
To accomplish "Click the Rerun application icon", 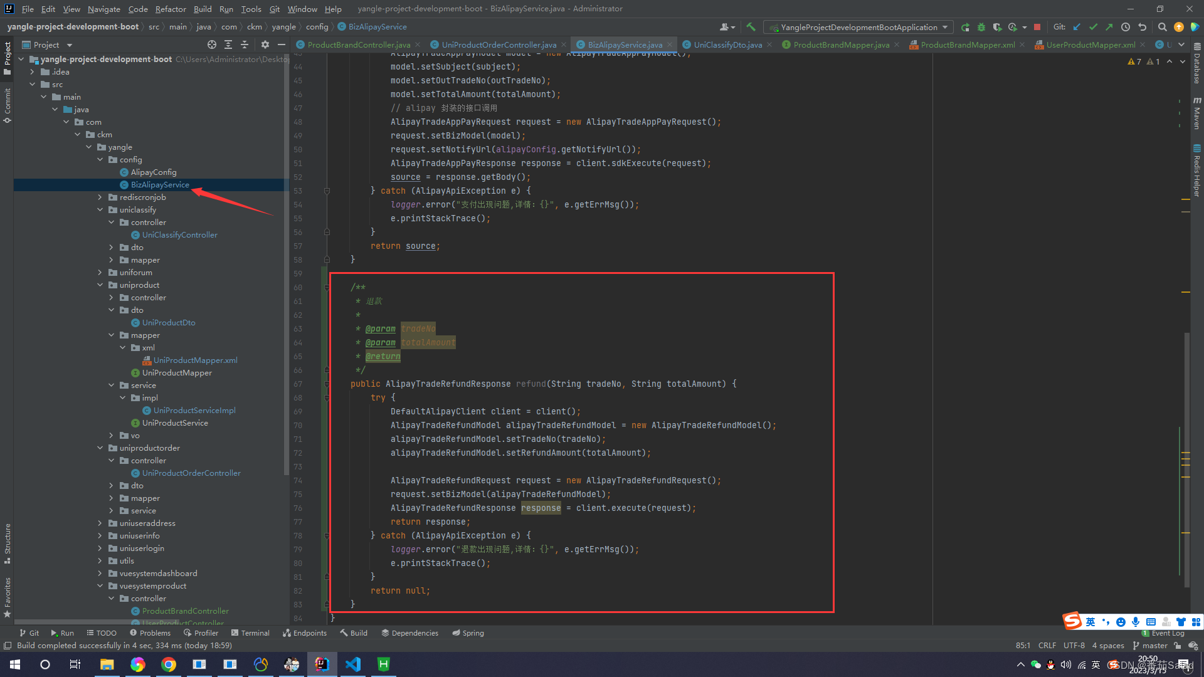I will (965, 27).
